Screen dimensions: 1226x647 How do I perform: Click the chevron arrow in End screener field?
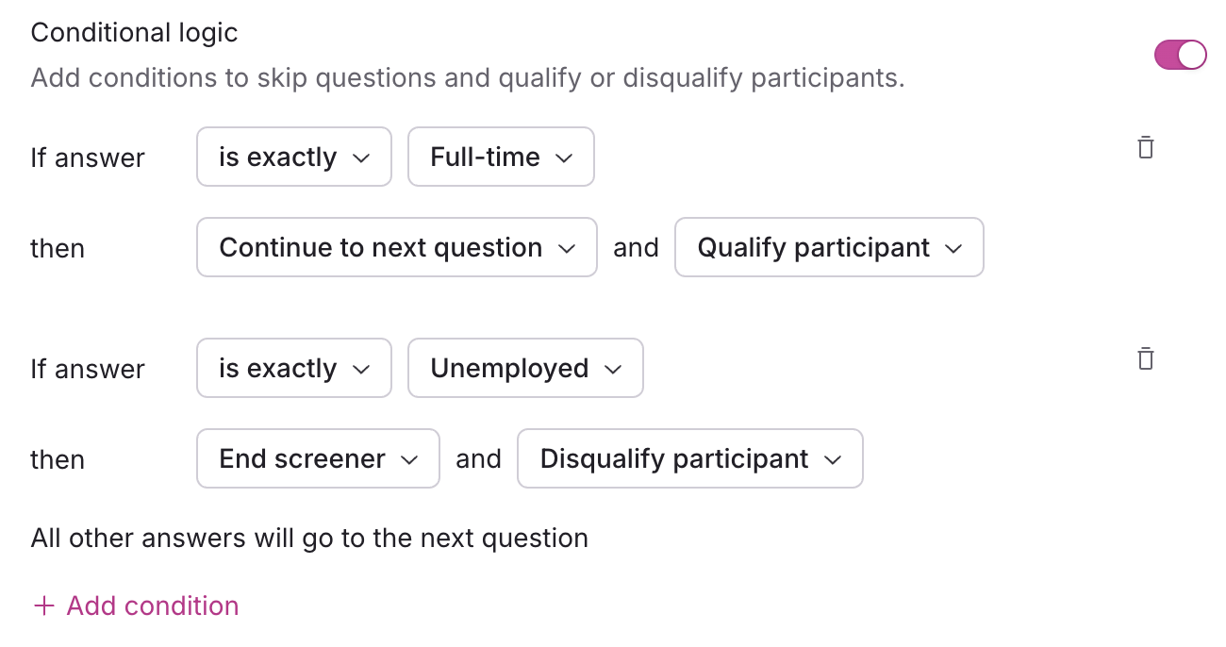pyautogui.click(x=409, y=459)
